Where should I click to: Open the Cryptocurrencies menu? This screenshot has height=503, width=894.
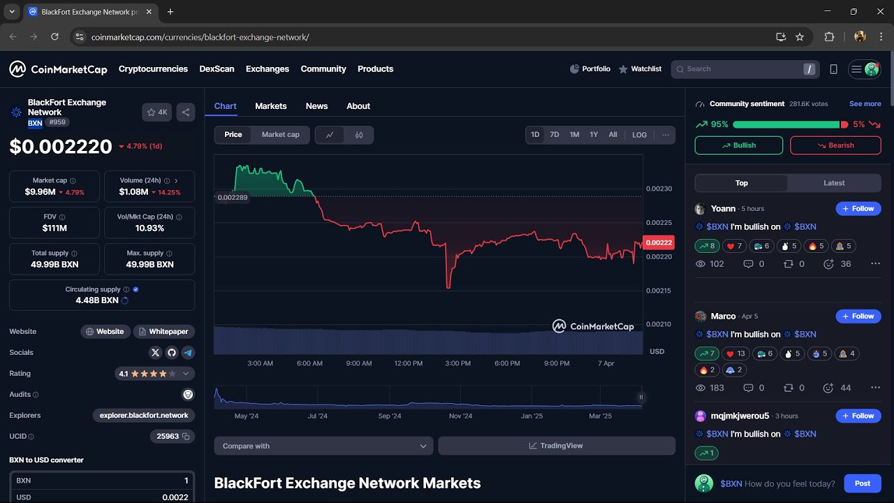click(x=153, y=69)
